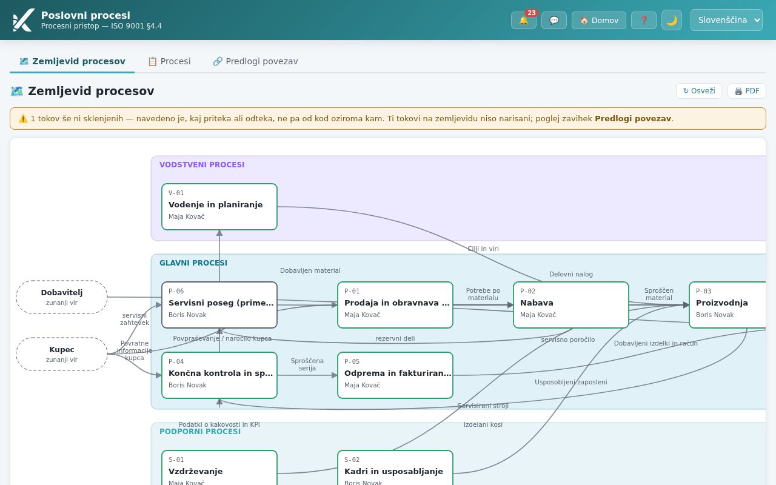Click the Dobavitelj external source node

tap(62, 297)
